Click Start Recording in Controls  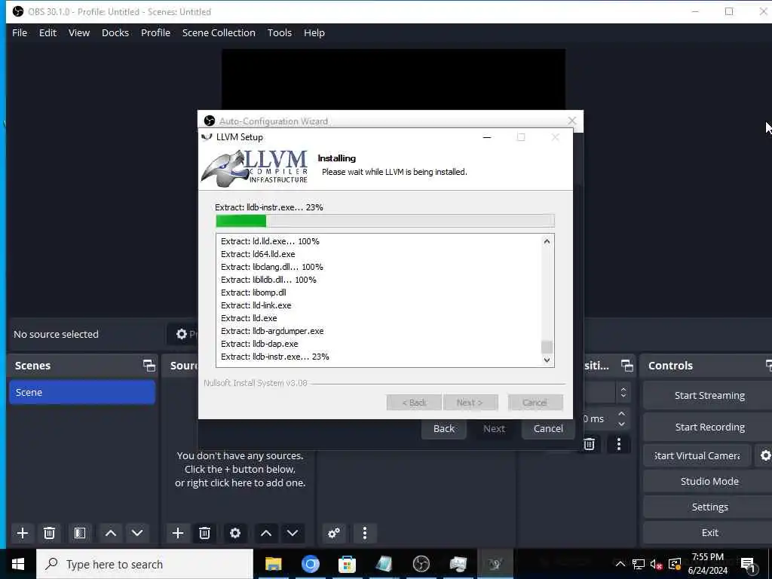[x=707, y=427]
